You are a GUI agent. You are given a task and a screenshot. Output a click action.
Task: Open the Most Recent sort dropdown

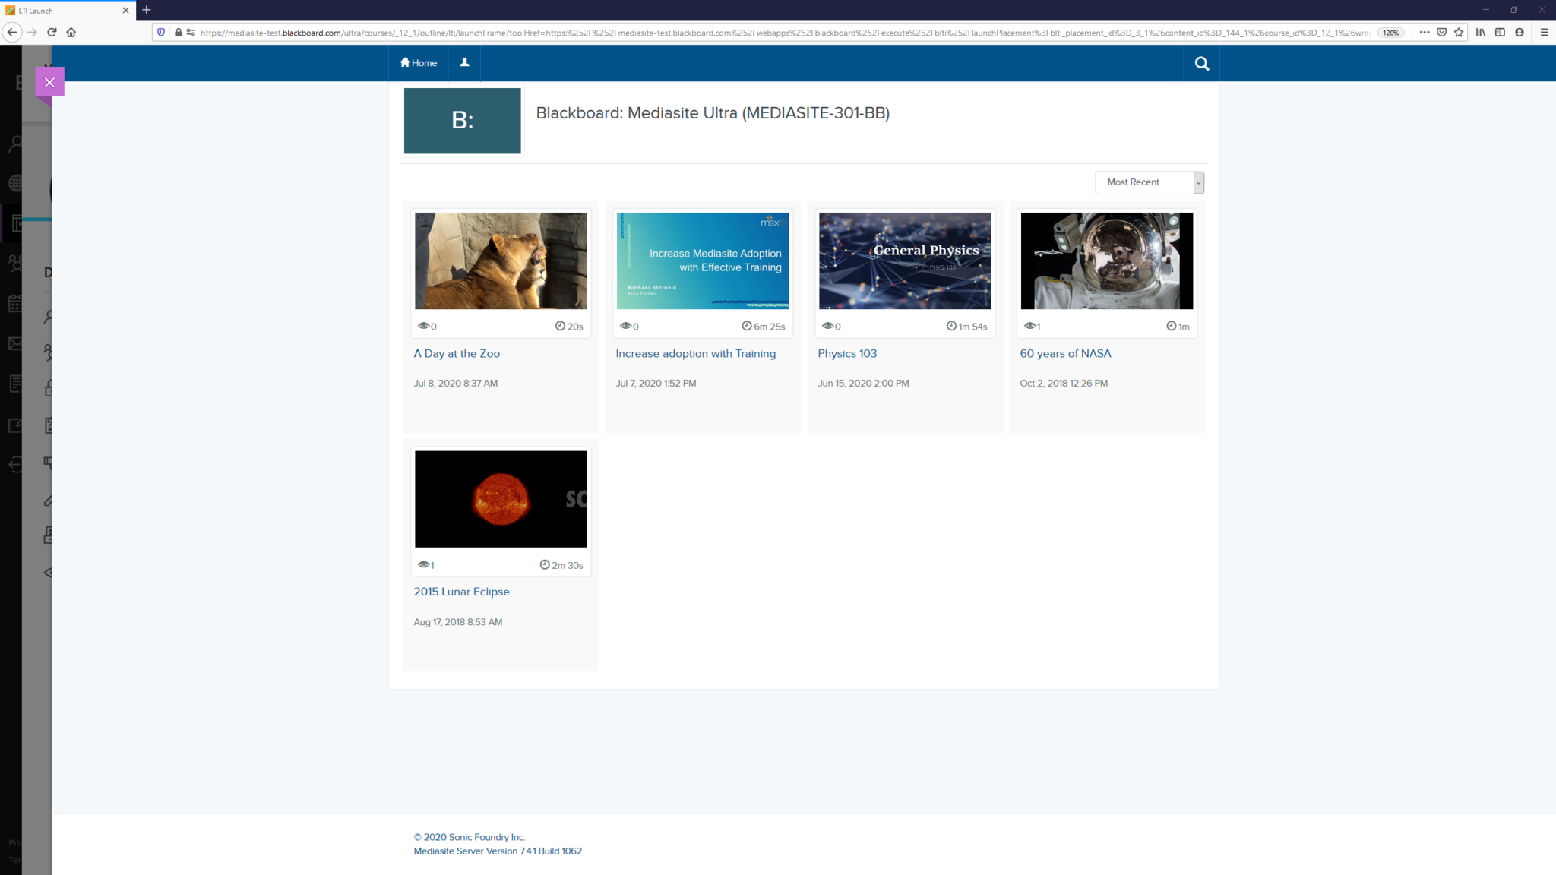coord(1150,182)
